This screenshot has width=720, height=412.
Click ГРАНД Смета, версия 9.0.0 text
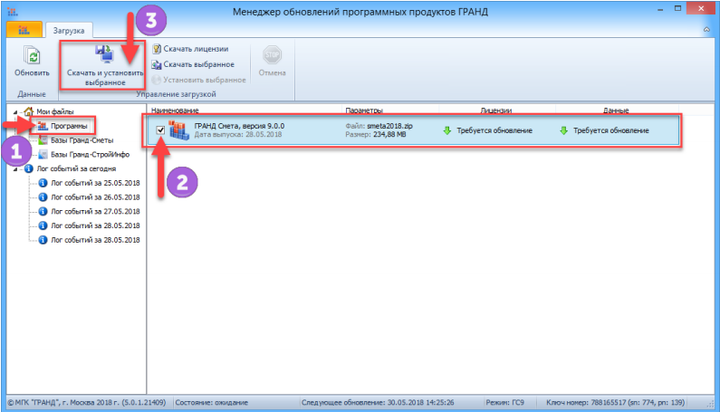point(239,126)
